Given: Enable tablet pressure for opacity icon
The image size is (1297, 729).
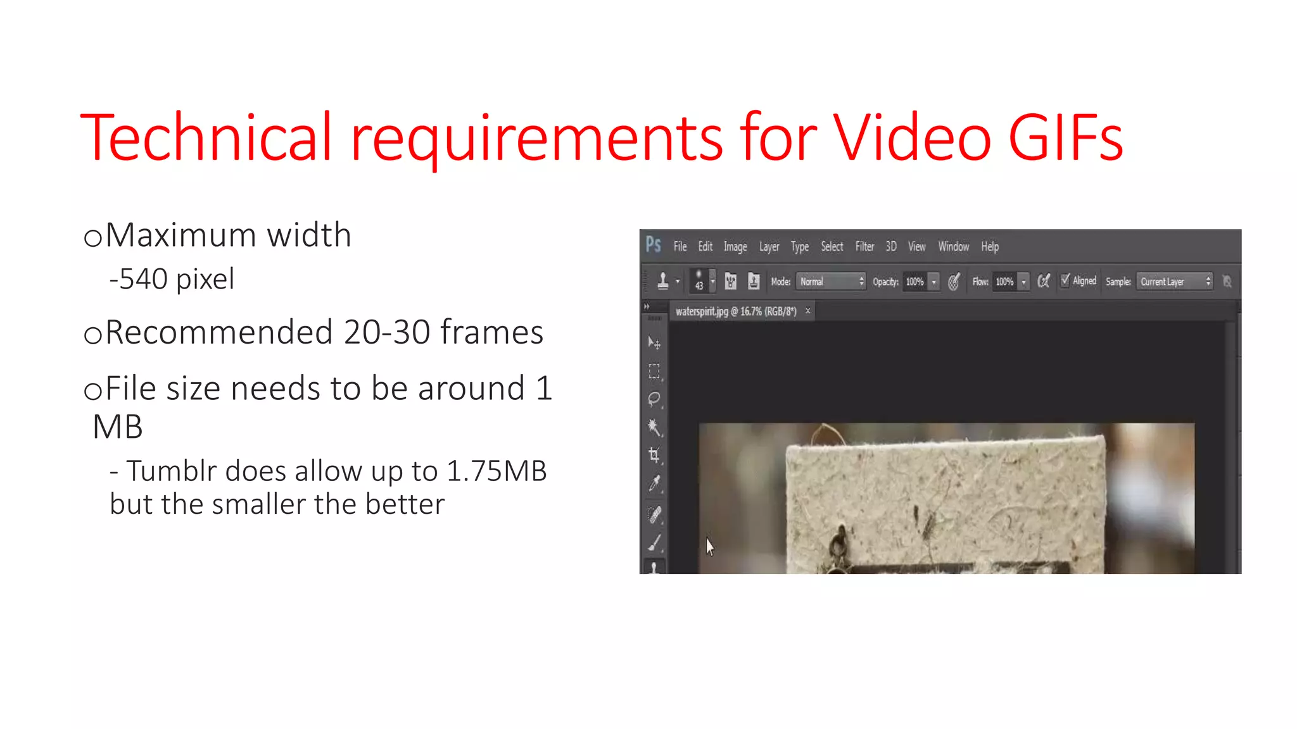Looking at the screenshot, I should [954, 281].
